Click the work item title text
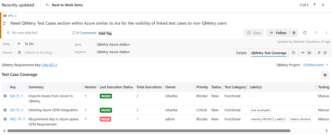332x135 pixels. coord(119,23)
